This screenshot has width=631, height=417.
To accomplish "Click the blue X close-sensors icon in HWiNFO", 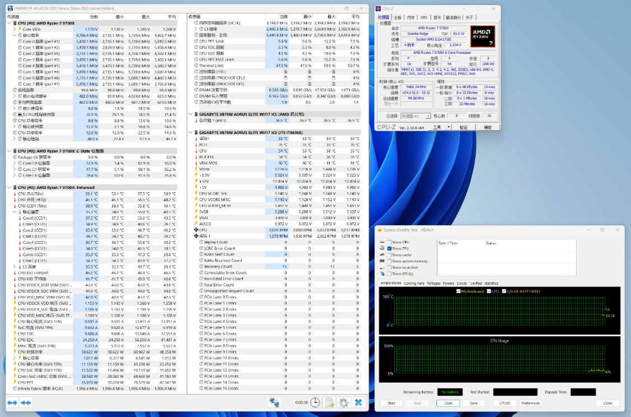I will click(x=358, y=402).
